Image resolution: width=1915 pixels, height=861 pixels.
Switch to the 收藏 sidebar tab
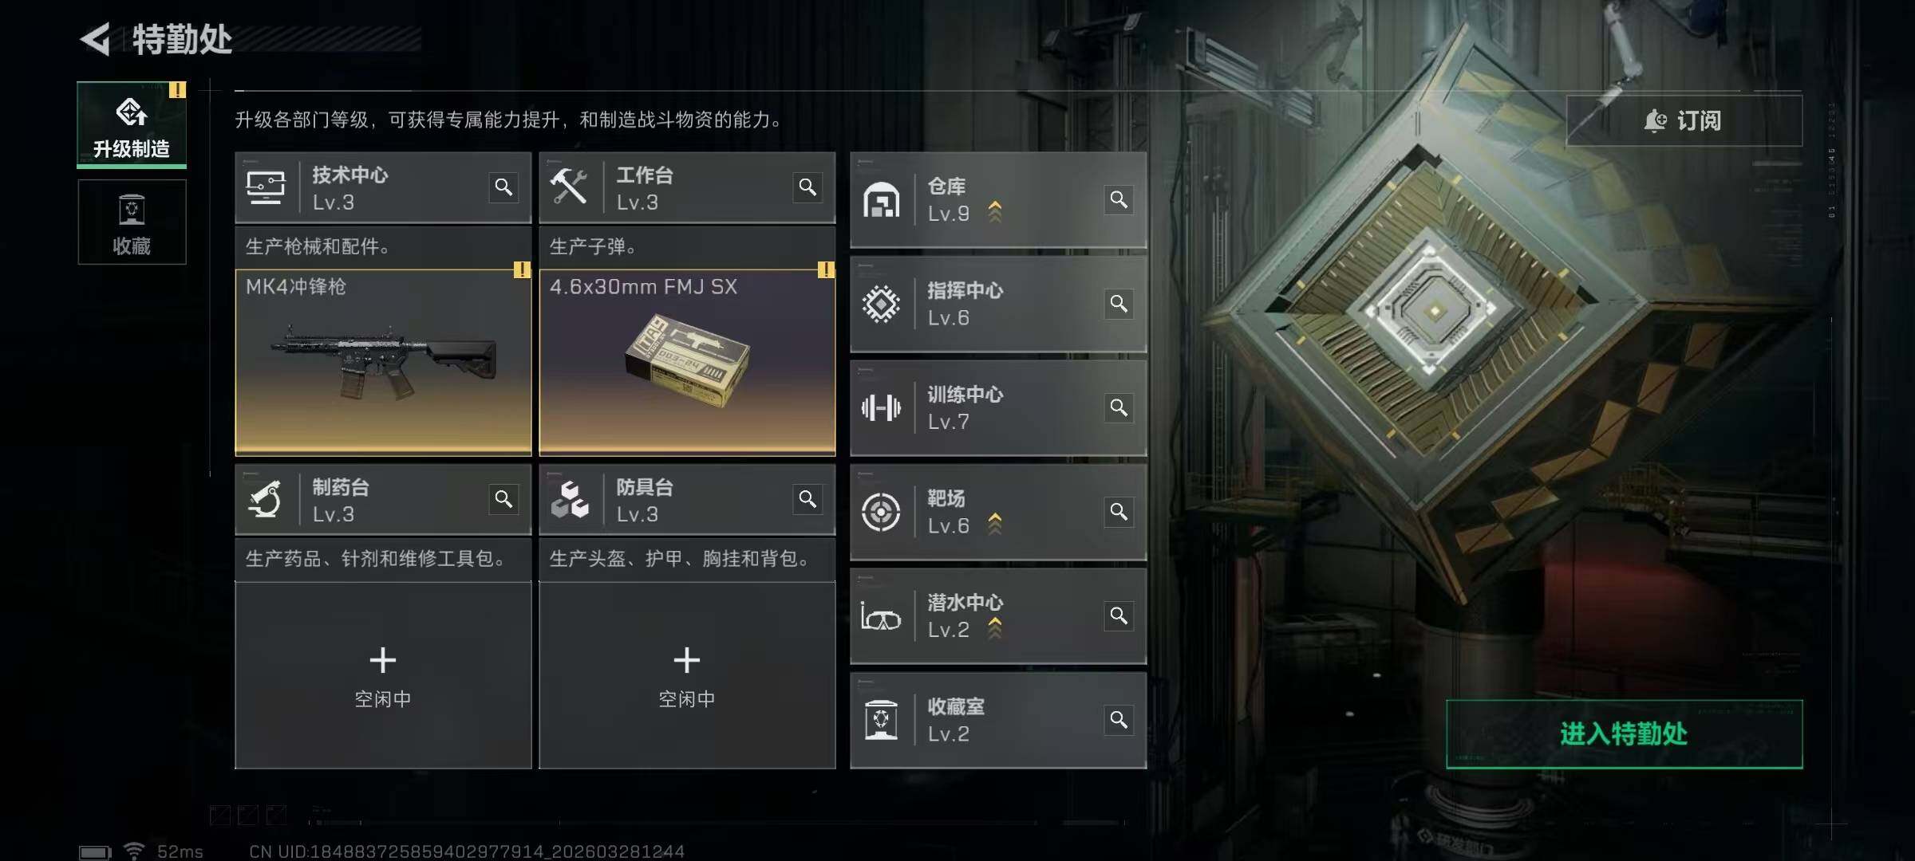132,222
